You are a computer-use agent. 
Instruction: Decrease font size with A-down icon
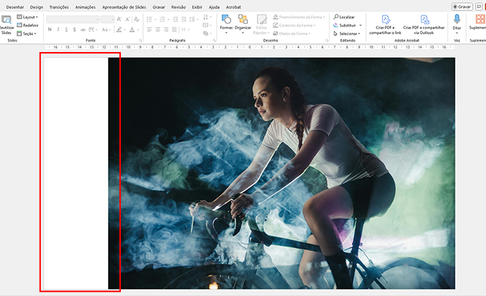[x=127, y=19]
